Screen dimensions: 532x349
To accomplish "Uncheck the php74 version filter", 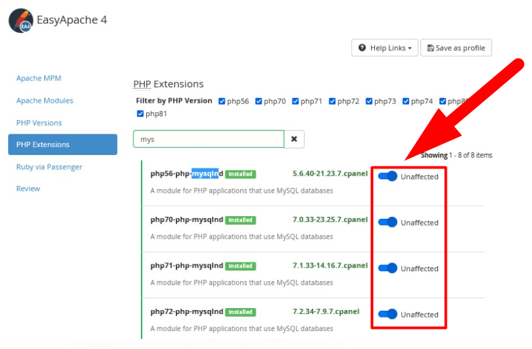I will (x=406, y=101).
